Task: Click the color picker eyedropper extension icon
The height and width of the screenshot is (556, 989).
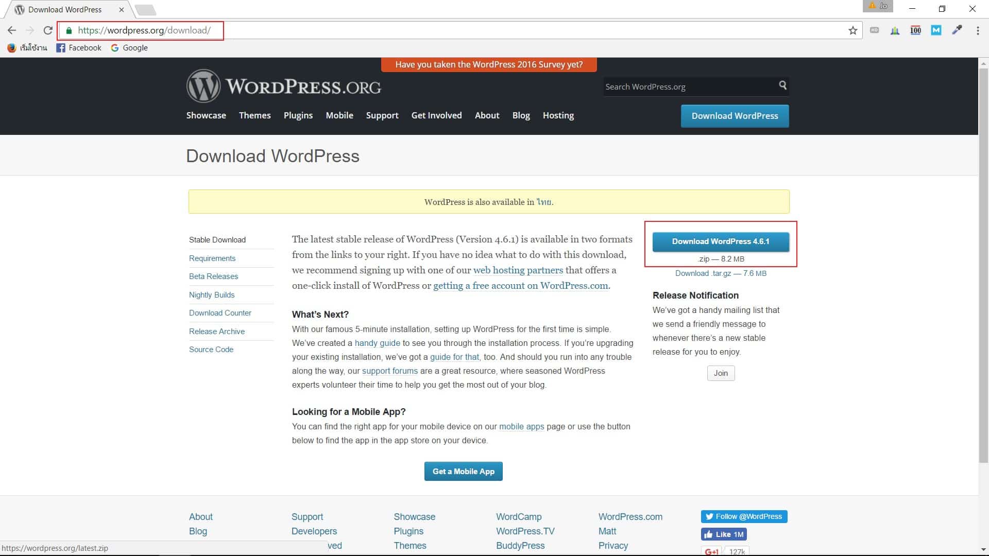Action: point(957,30)
